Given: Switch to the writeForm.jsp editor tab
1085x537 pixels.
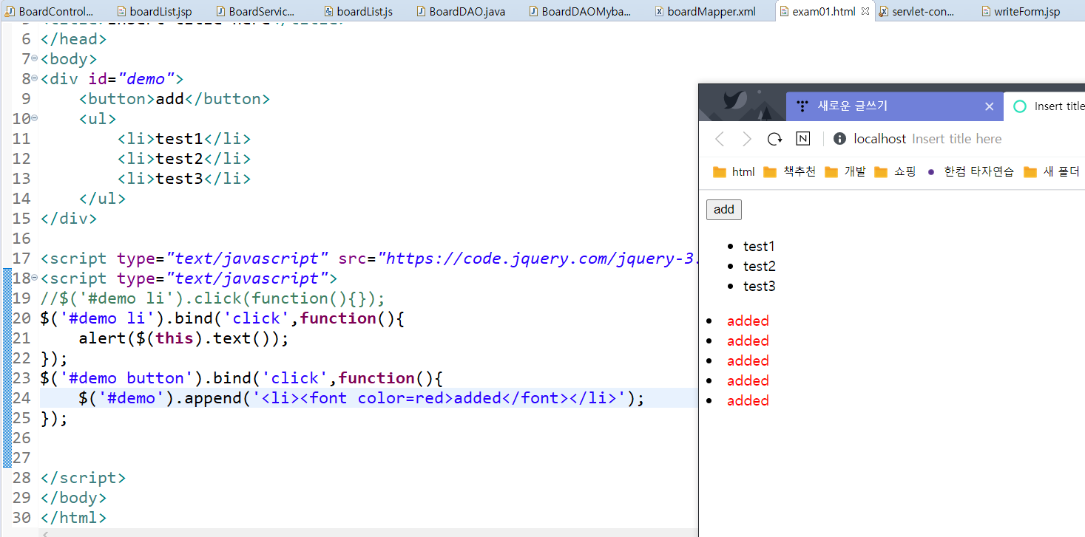Looking at the screenshot, I should tap(1019, 12).
